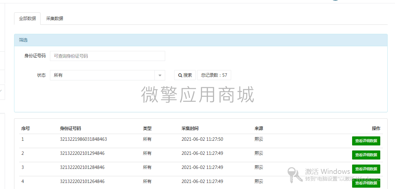Click the 总记录数:57 button
This screenshot has width=395, height=189.
[214, 75]
